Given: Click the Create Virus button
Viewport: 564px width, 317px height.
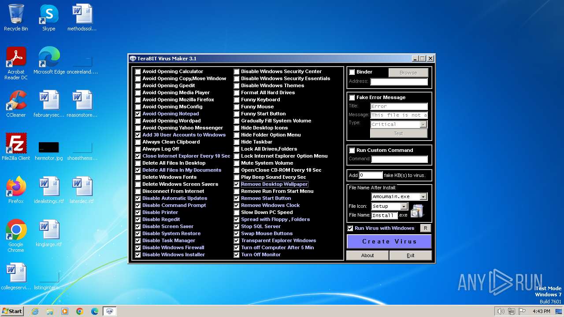Looking at the screenshot, I should (x=389, y=241).
